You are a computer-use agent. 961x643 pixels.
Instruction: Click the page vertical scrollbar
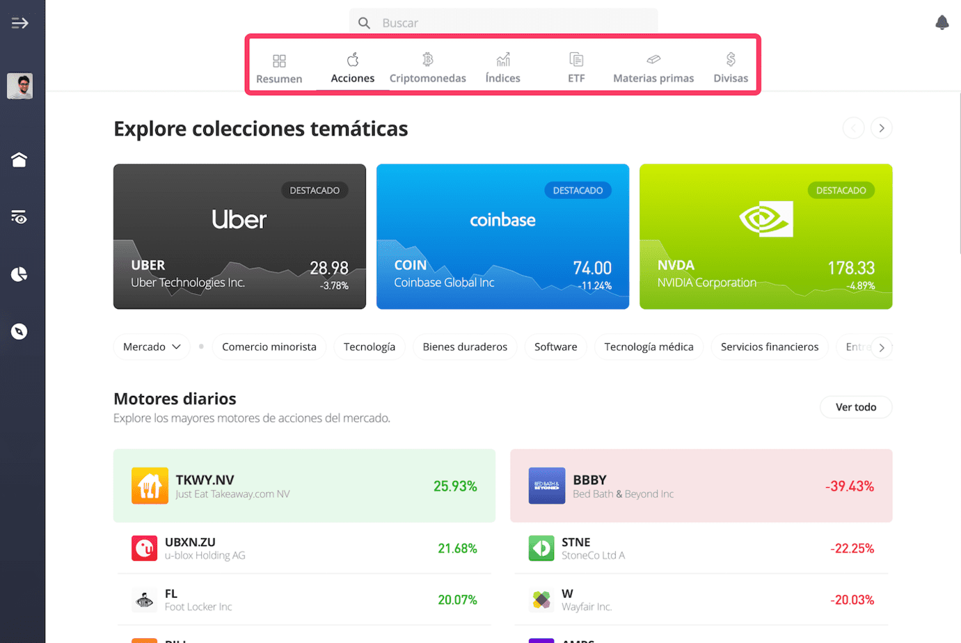point(960,174)
